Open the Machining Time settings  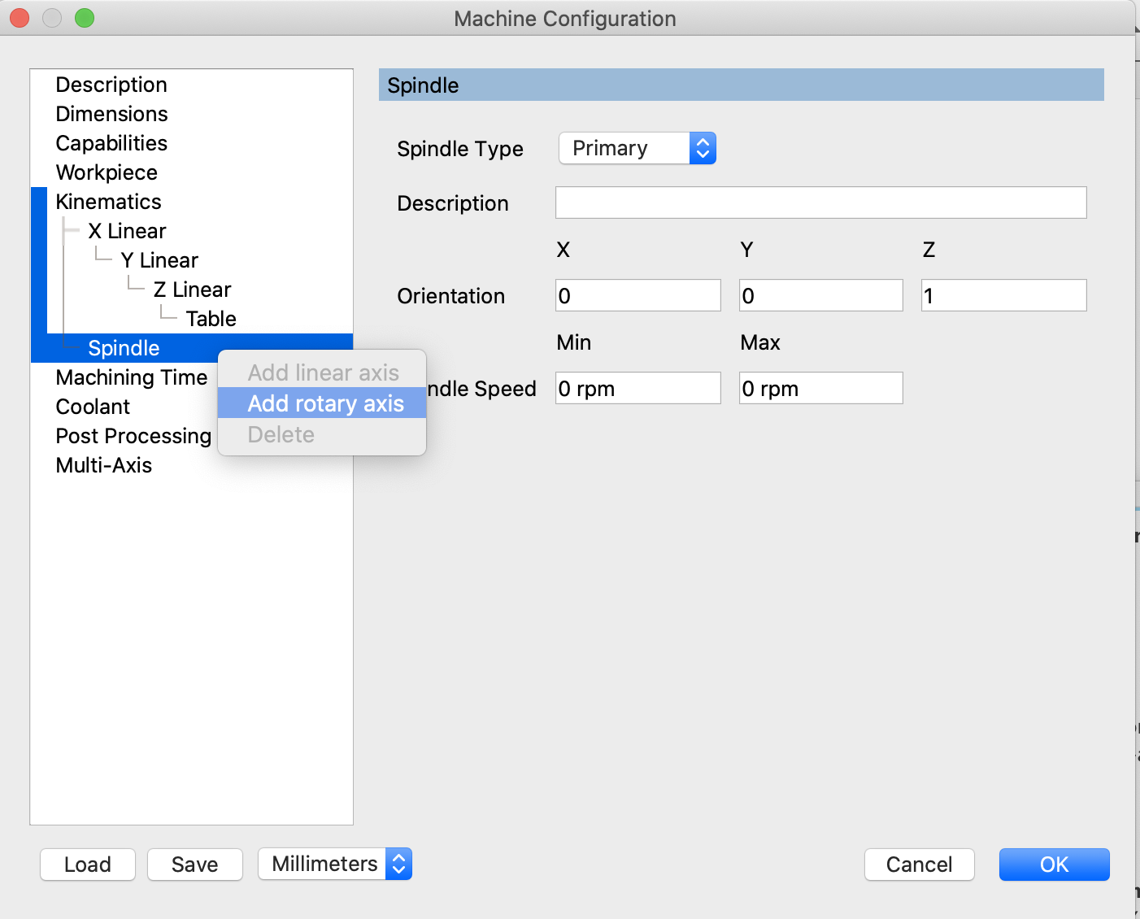[131, 377]
